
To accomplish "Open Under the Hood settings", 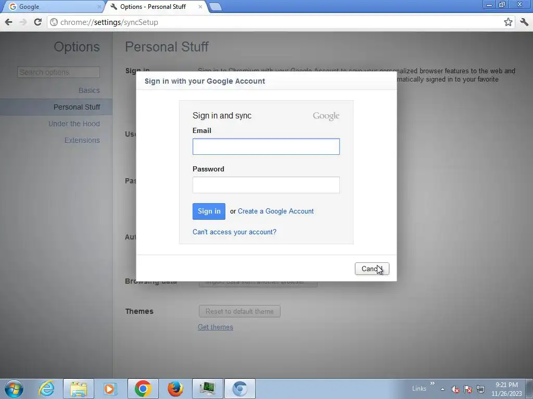I will [74, 124].
